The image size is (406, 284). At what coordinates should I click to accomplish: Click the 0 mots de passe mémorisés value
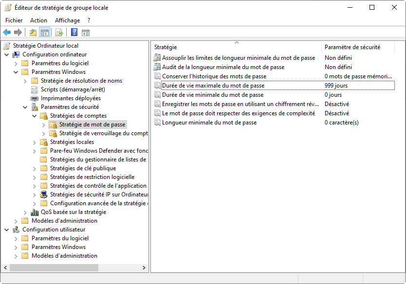point(358,76)
